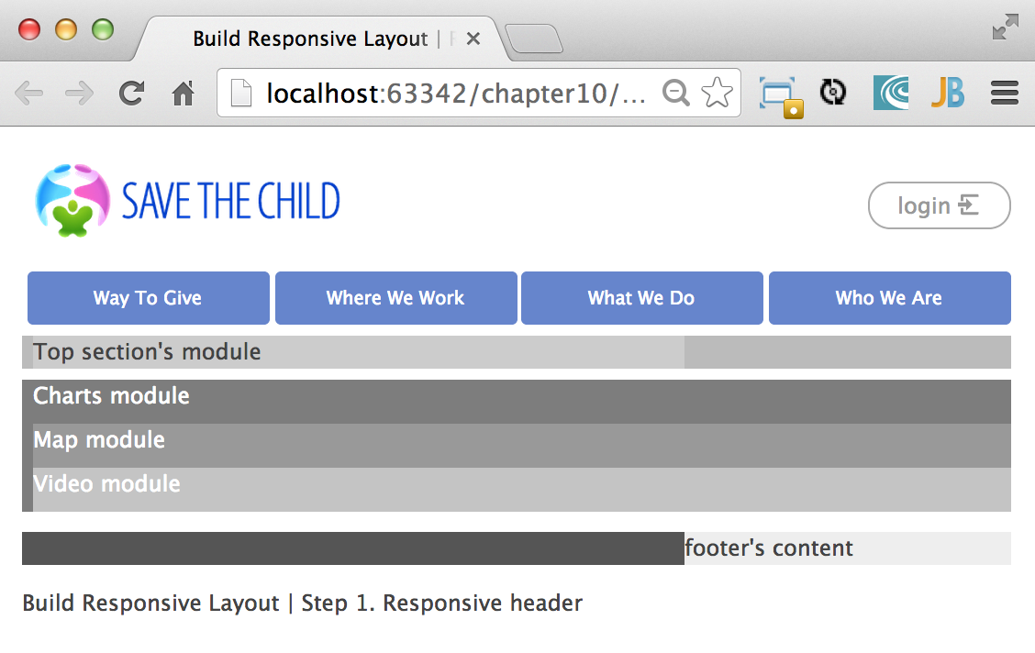Click the browser back arrow

28,93
